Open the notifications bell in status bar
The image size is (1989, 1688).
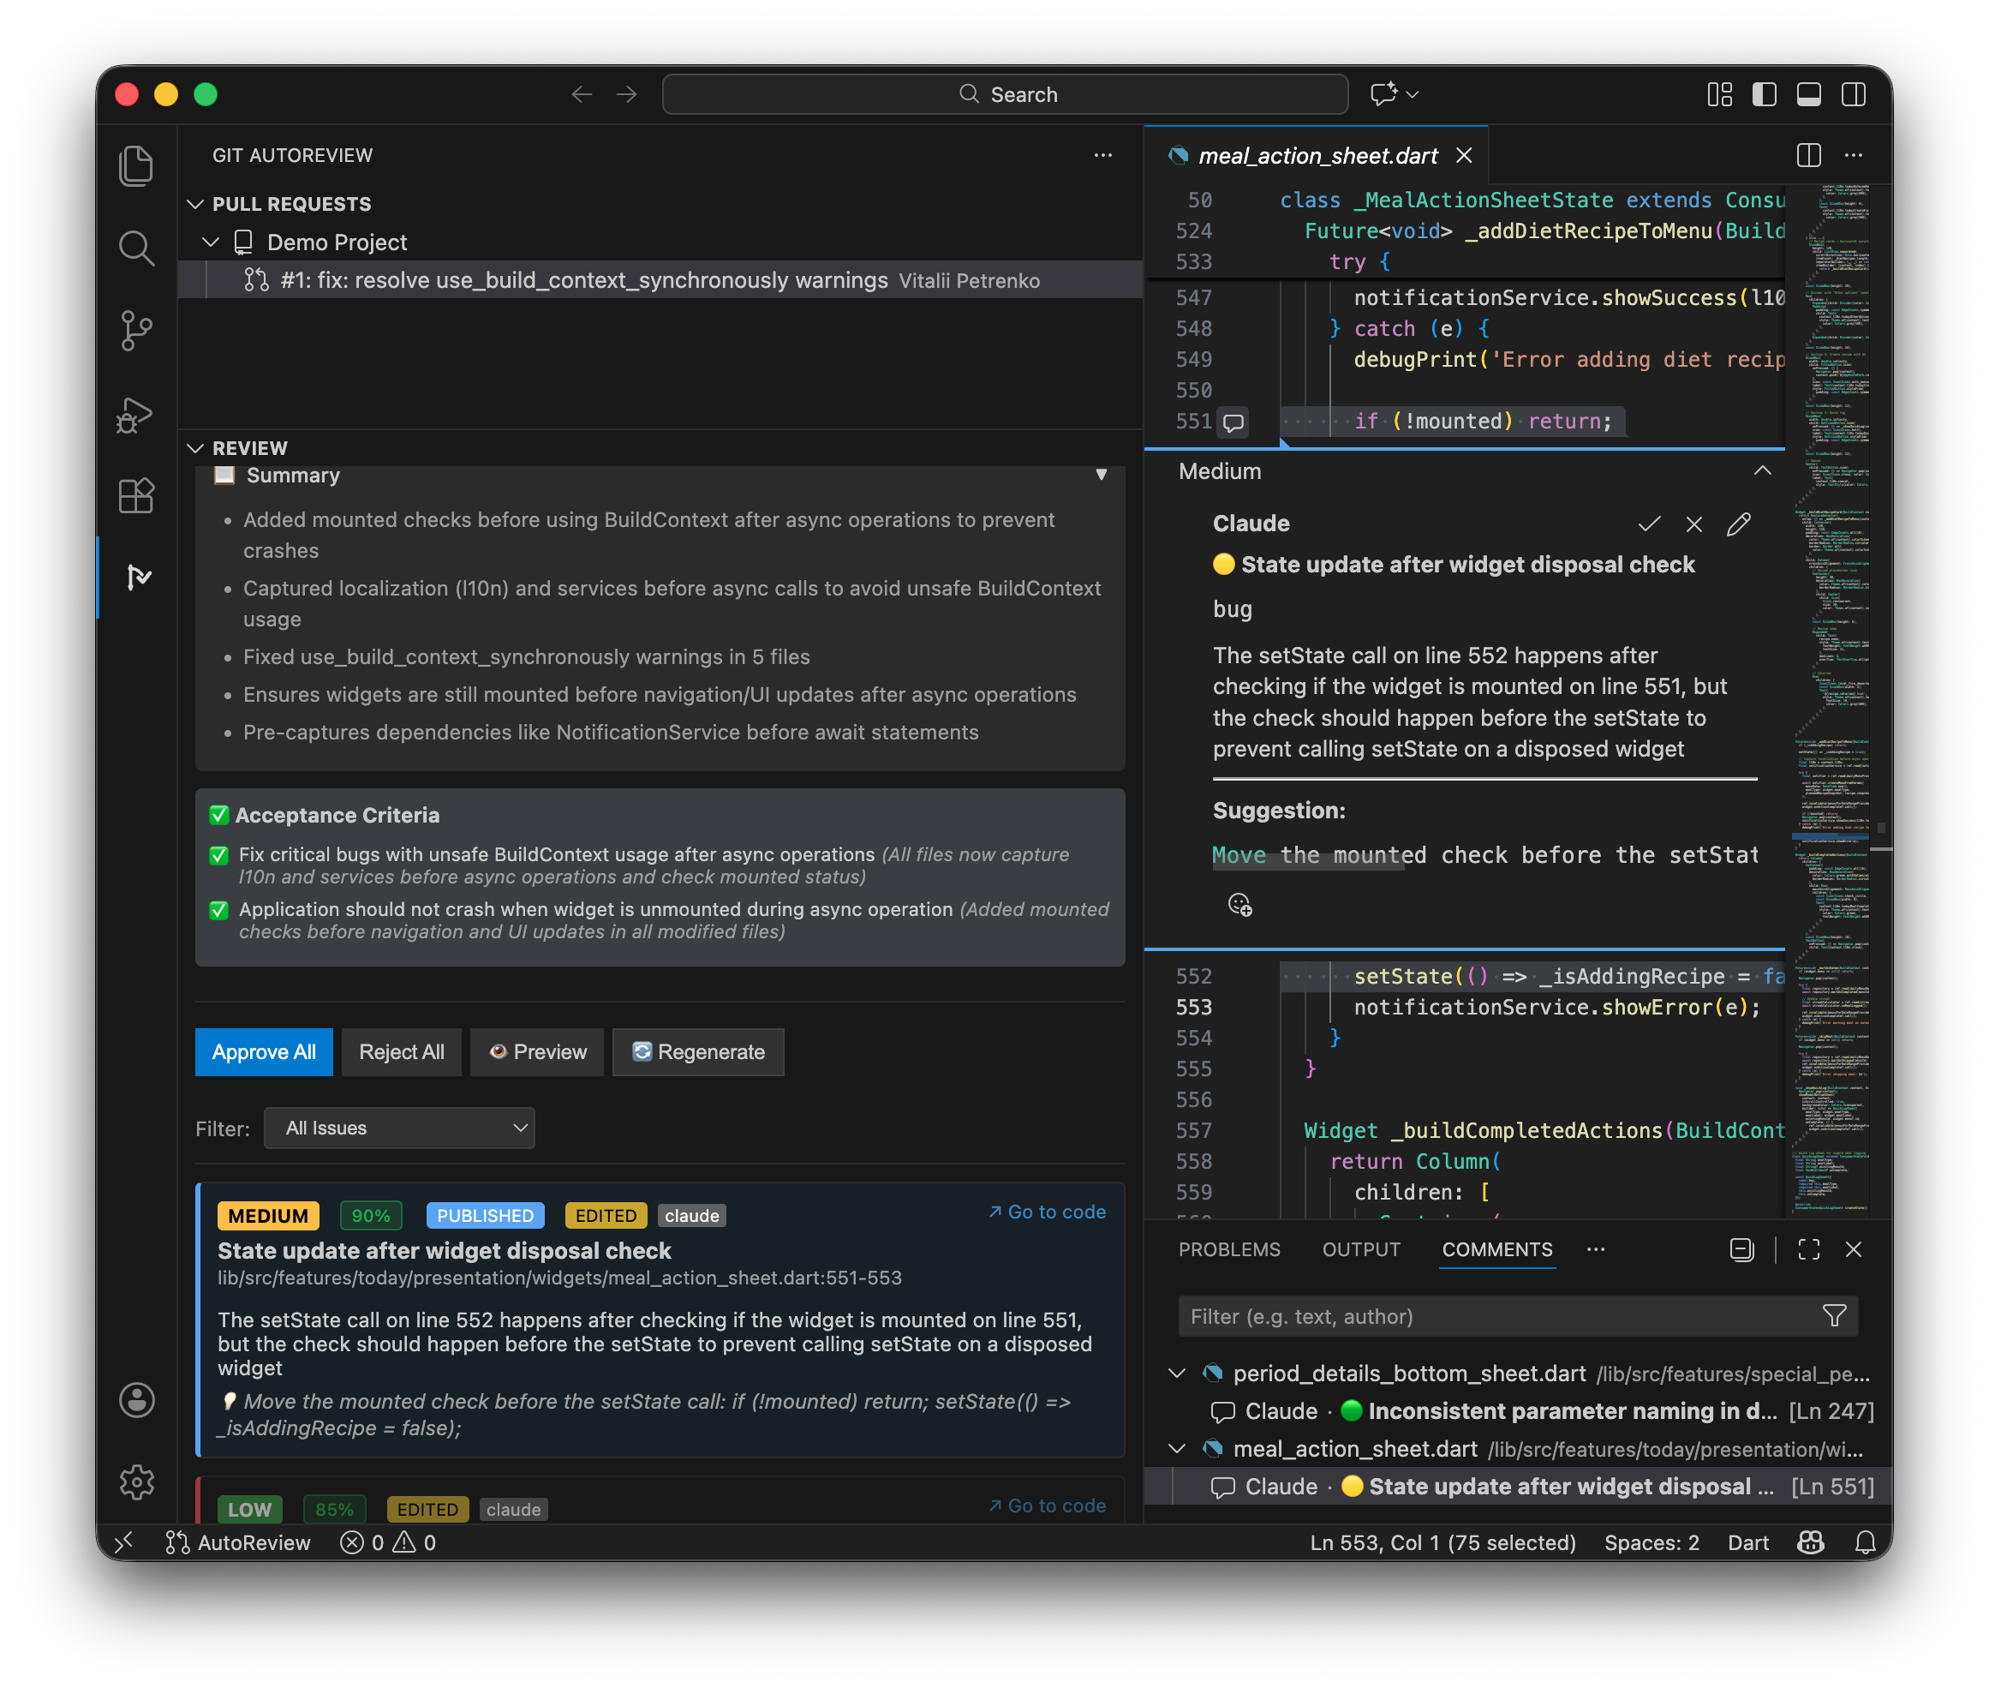1864,1541
